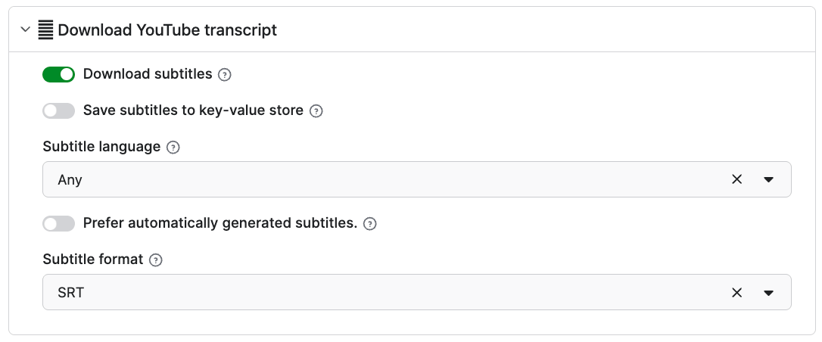Show help for Save subtitles to key-value store
Screen dimensions: 822x342
[316, 111]
